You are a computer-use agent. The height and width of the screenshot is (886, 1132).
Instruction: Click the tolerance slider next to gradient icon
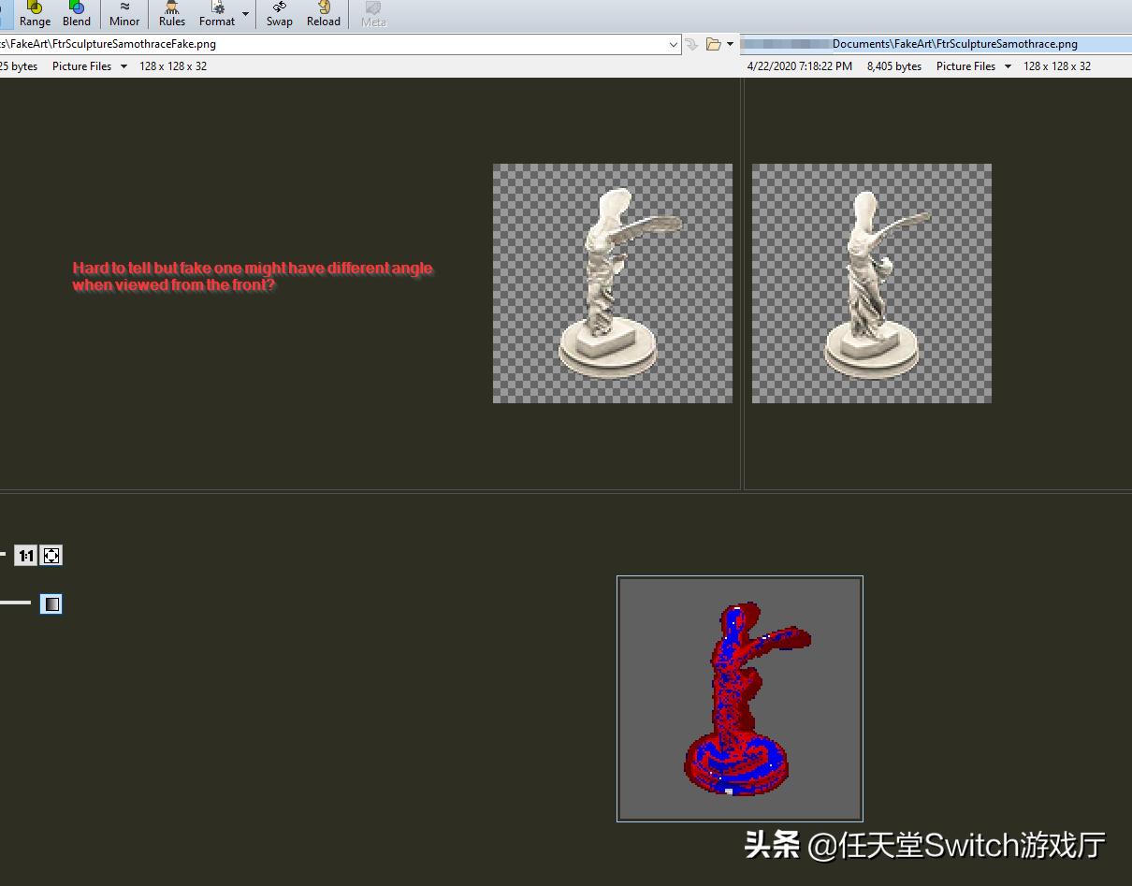[15, 603]
